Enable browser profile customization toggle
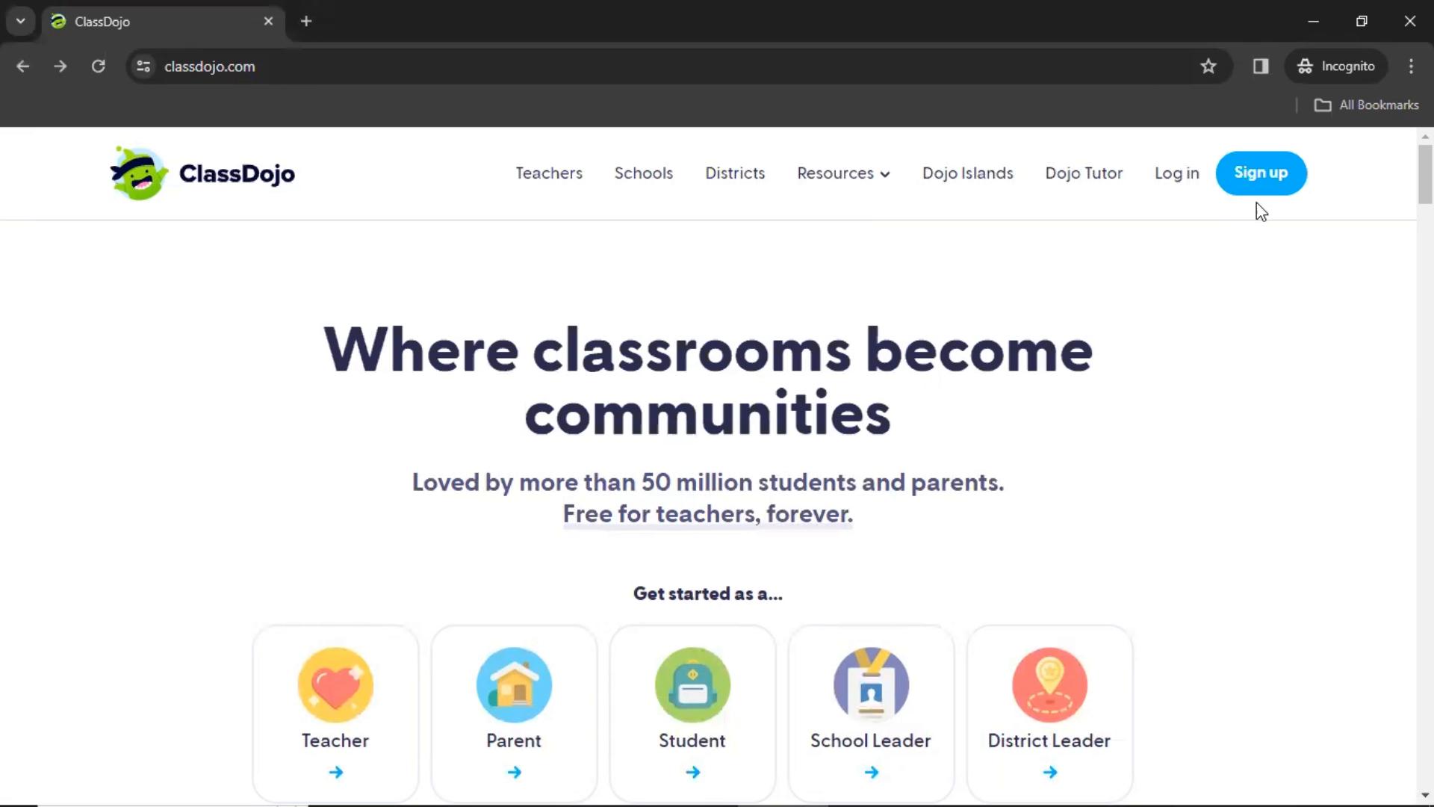1434x807 pixels. pyautogui.click(x=1261, y=66)
